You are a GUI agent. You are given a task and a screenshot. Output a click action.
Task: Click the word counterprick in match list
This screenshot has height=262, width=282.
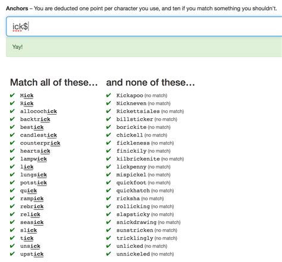coord(40,143)
